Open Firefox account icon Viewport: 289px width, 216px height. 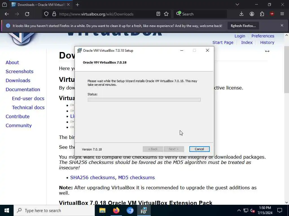252,14
